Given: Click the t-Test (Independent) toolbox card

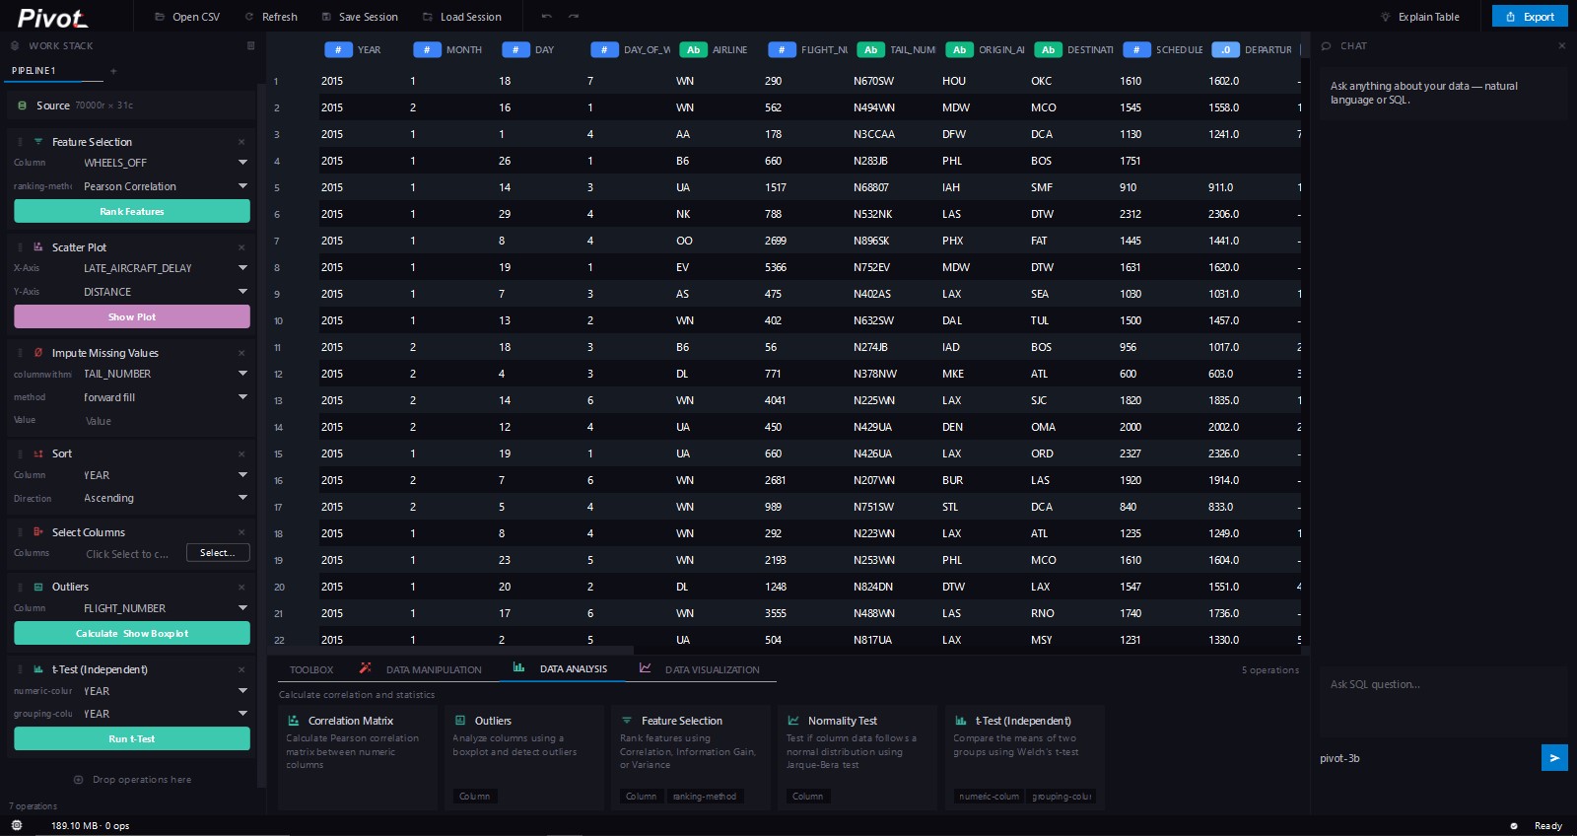Looking at the screenshot, I should point(1025,757).
